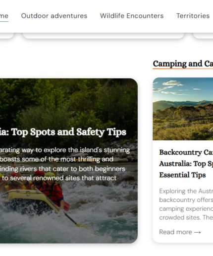Click the rafting article excerpt text

65,164
